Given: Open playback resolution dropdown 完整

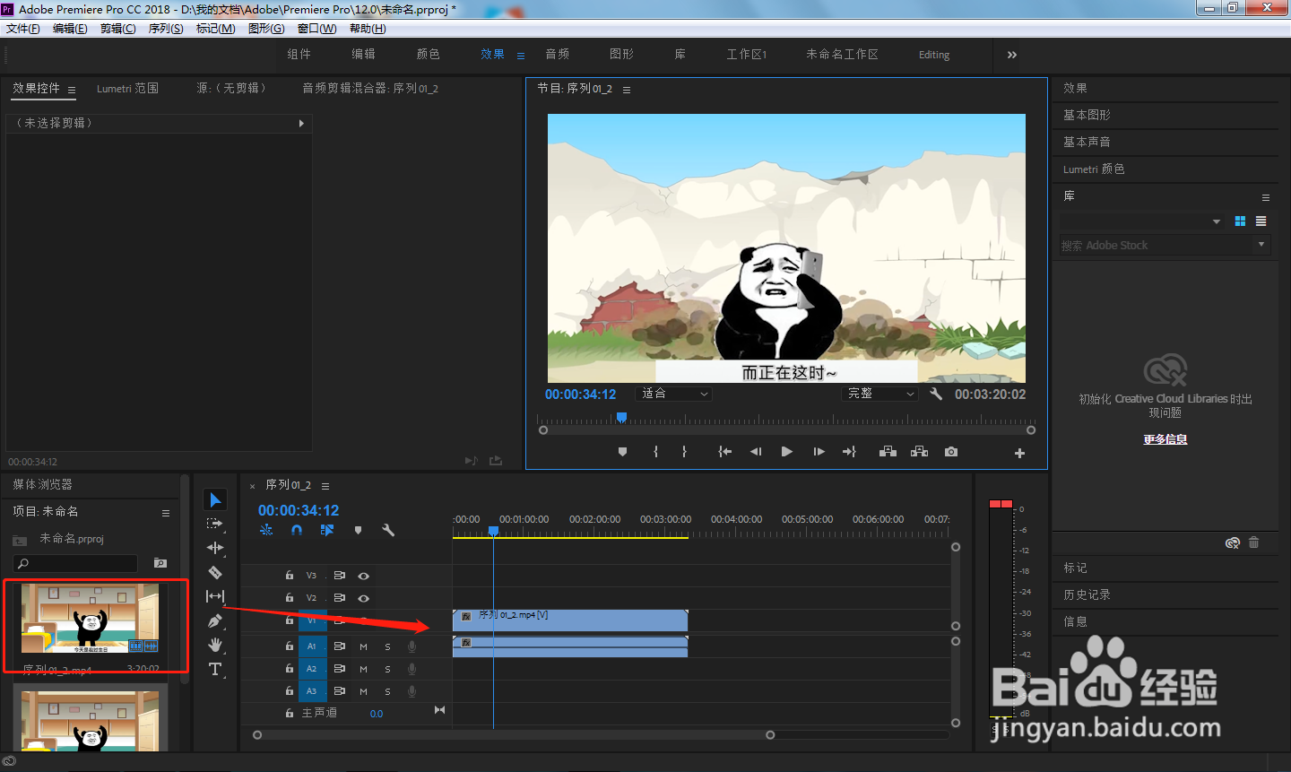Looking at the screenshot, I should [881, 394].
